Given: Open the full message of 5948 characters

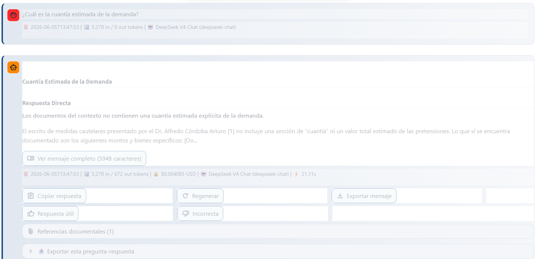Looking at the screenshot, I should click(x=84, y=158).
